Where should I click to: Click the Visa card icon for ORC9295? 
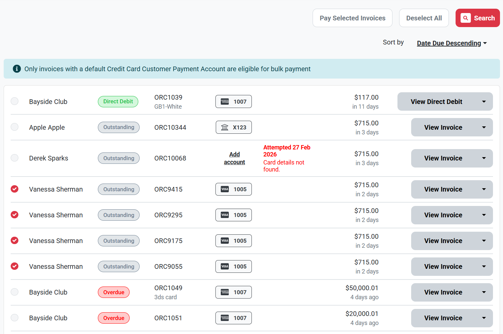click(x=225, y=215)
